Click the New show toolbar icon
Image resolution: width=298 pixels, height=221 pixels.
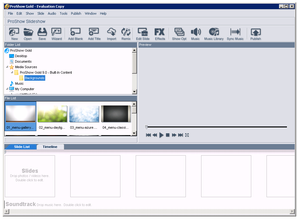(x=14, y=34)
